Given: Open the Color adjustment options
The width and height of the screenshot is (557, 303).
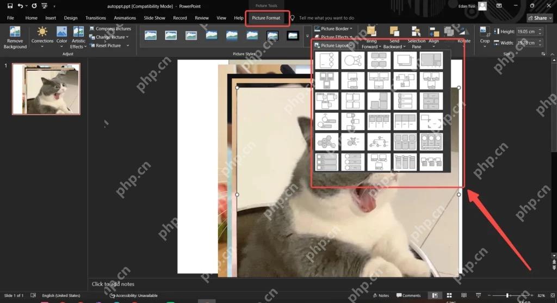Looking at the screenshot, I should 61,38.
